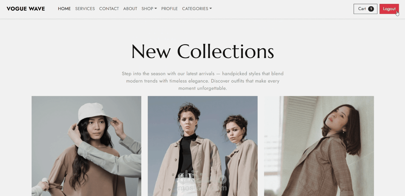
Task: Open the Cart button
Action: [x=365, y=9]
